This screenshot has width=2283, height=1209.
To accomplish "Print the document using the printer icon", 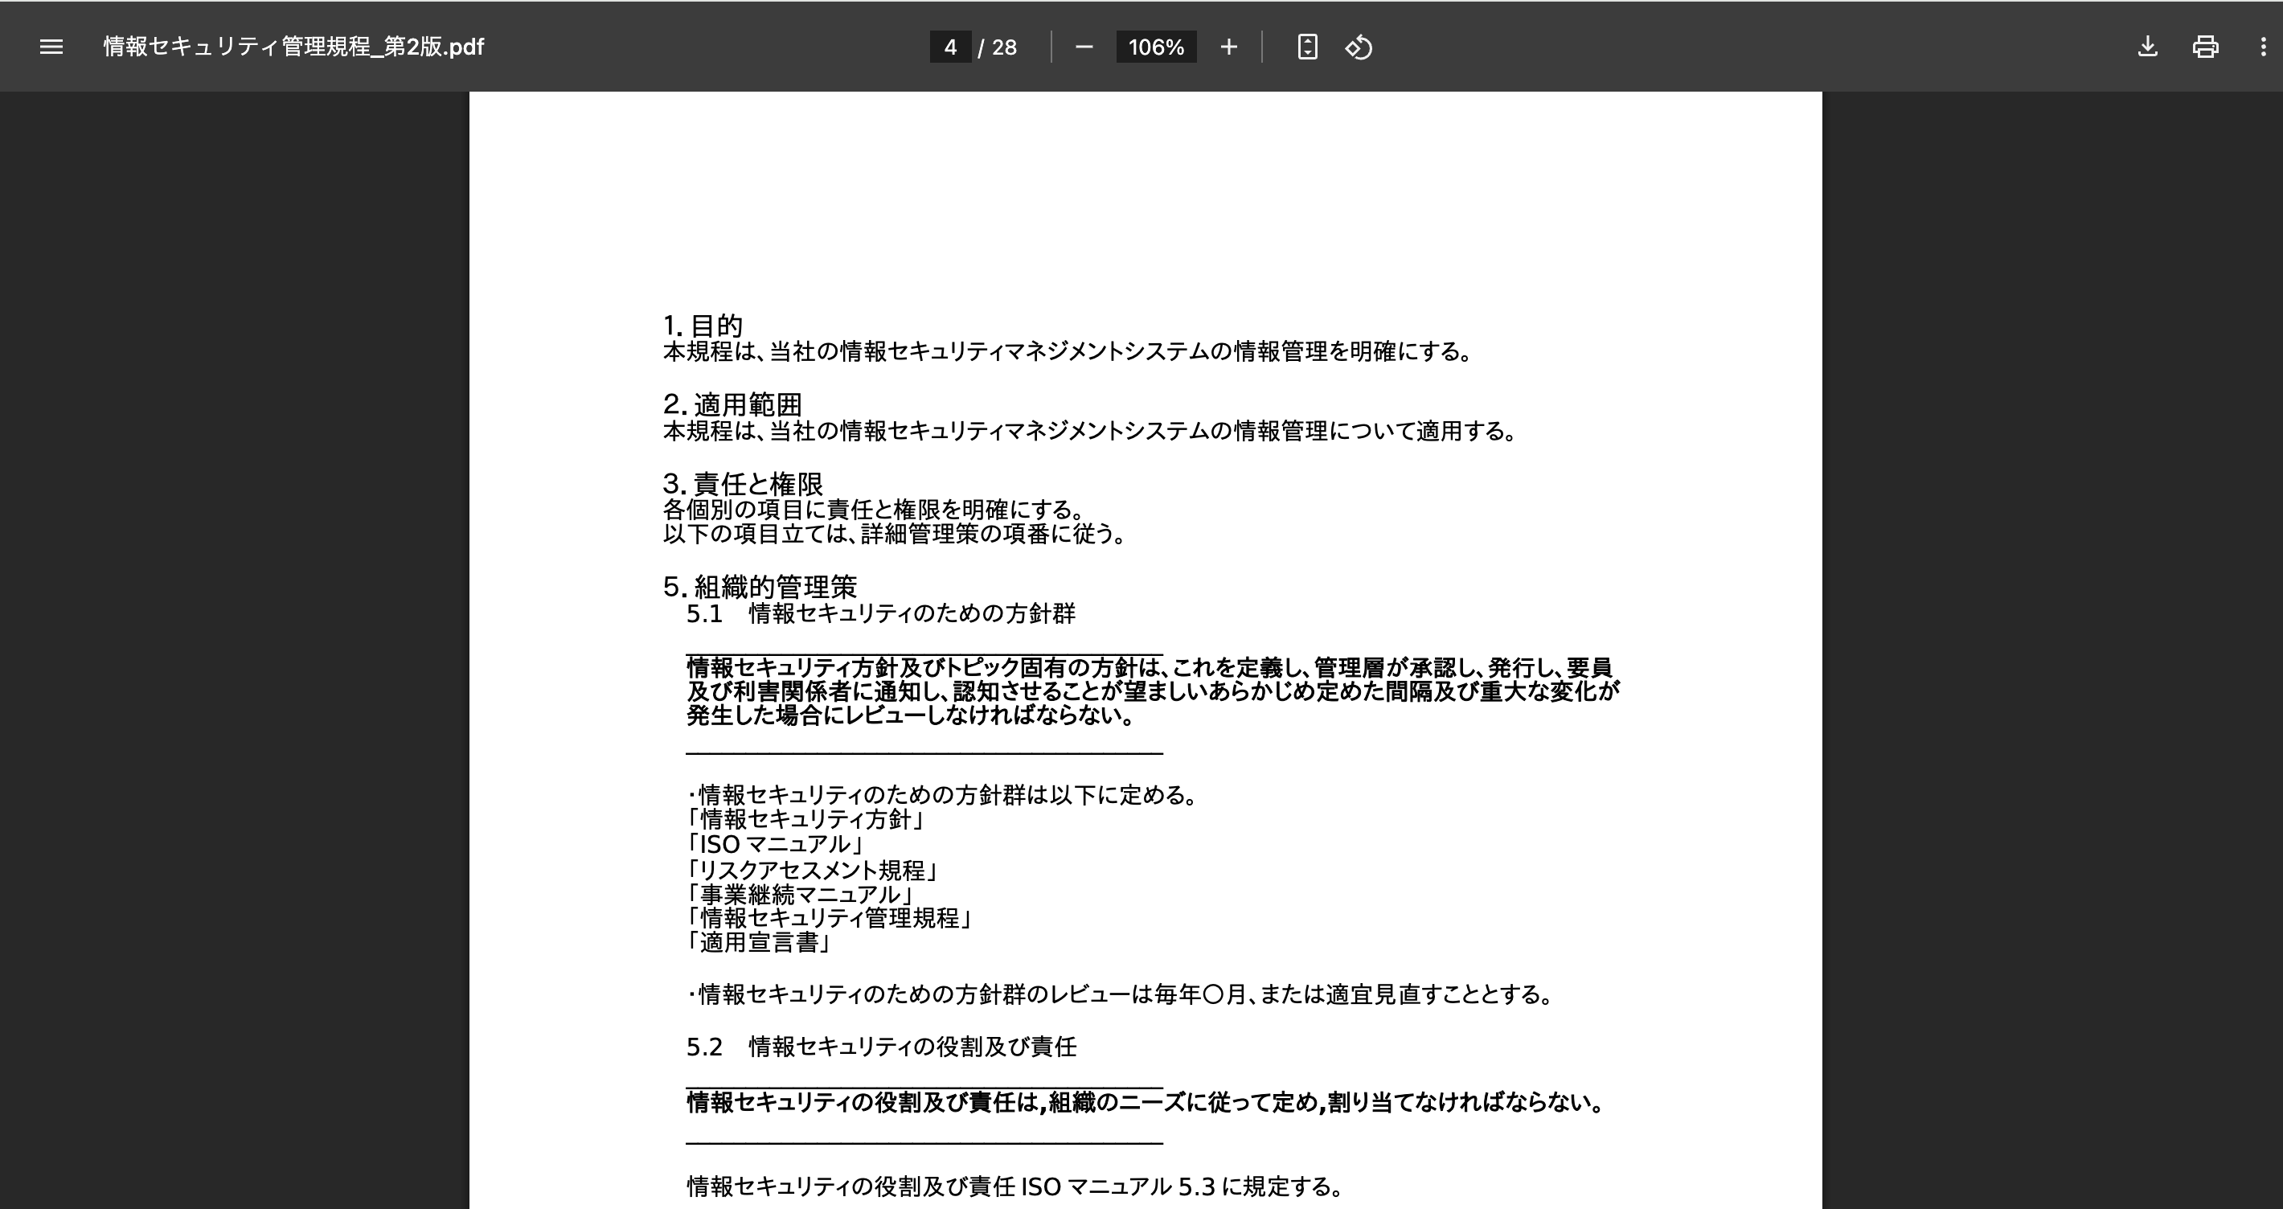I will pos(2206,47).
